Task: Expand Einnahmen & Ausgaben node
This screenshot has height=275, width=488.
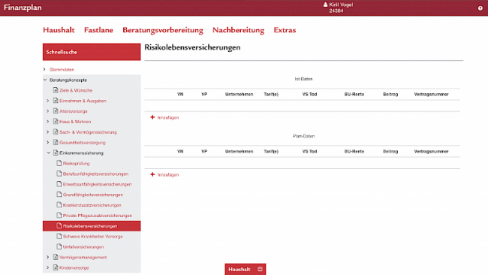Action: tap(48, 101)
